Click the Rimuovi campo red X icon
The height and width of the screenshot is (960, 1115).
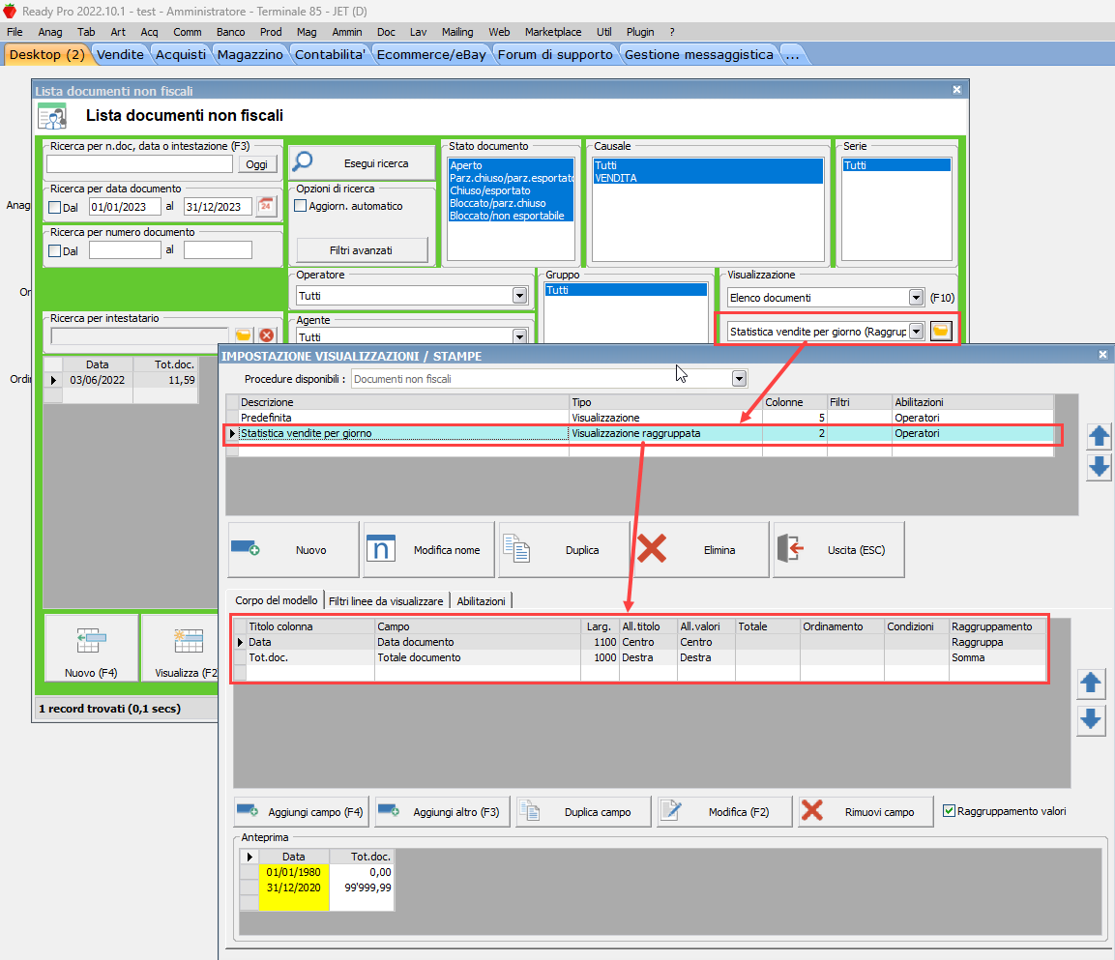pos(812,811)
